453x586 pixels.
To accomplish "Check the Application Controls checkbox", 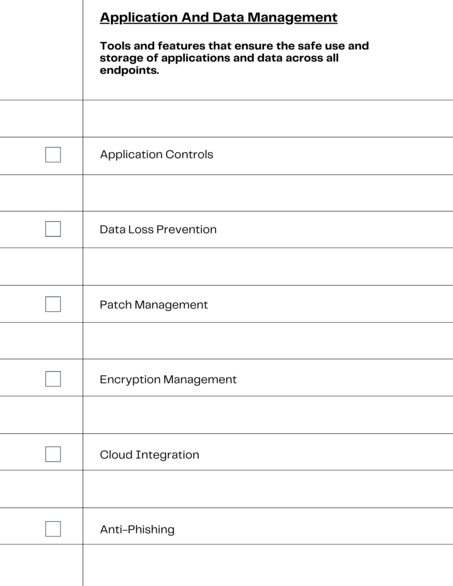I will [53, 155].
